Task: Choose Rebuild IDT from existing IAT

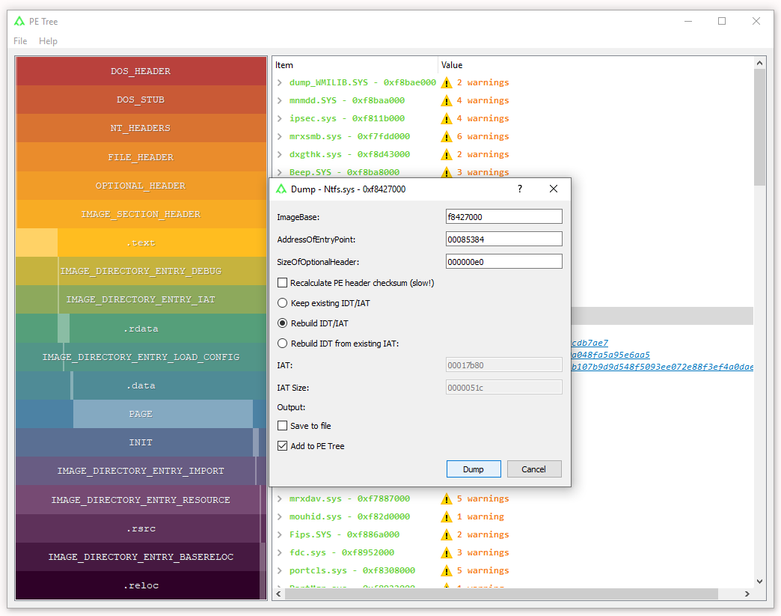Action: pos(283,344)
